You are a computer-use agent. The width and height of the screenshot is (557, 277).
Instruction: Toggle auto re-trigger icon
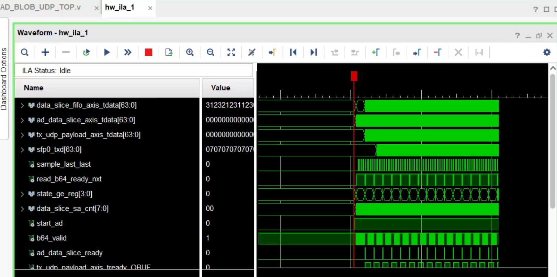click(86, 52)
